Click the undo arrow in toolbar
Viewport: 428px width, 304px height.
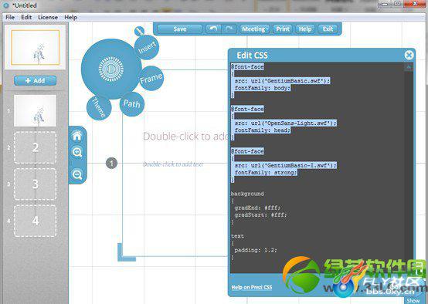click(x=213, y=29)
